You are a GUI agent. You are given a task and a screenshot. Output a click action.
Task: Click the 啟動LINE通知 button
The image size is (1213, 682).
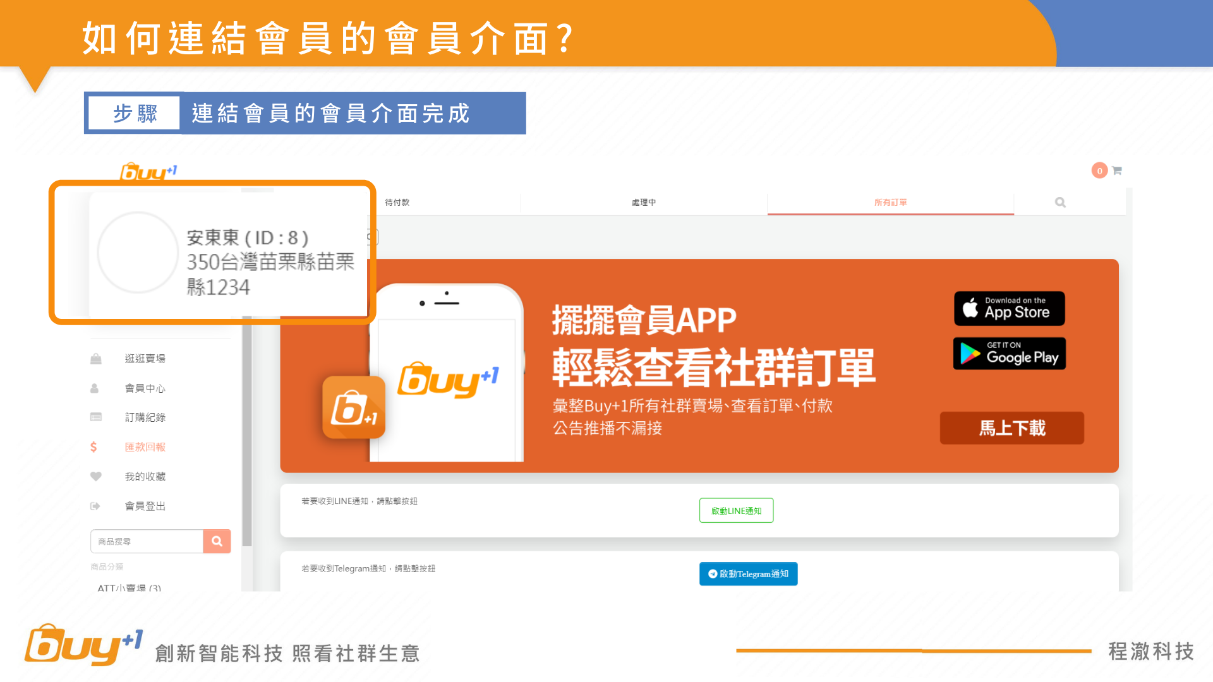click(x=736, y=511)
